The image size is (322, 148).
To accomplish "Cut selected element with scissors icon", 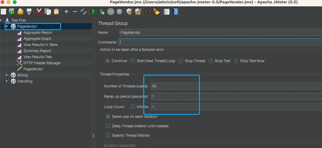I will point(39,12).
